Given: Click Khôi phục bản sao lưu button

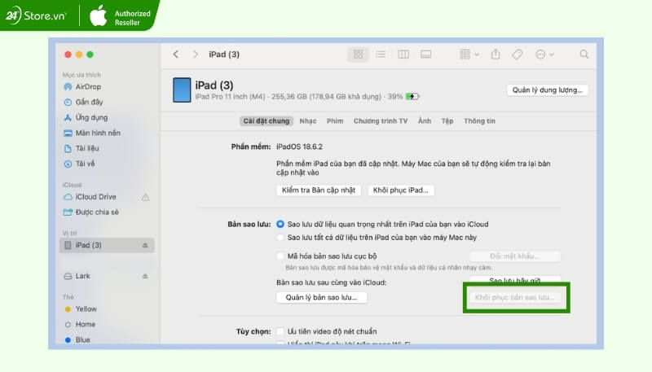Looking at the screenshot, I should click(x=515, y=297).
